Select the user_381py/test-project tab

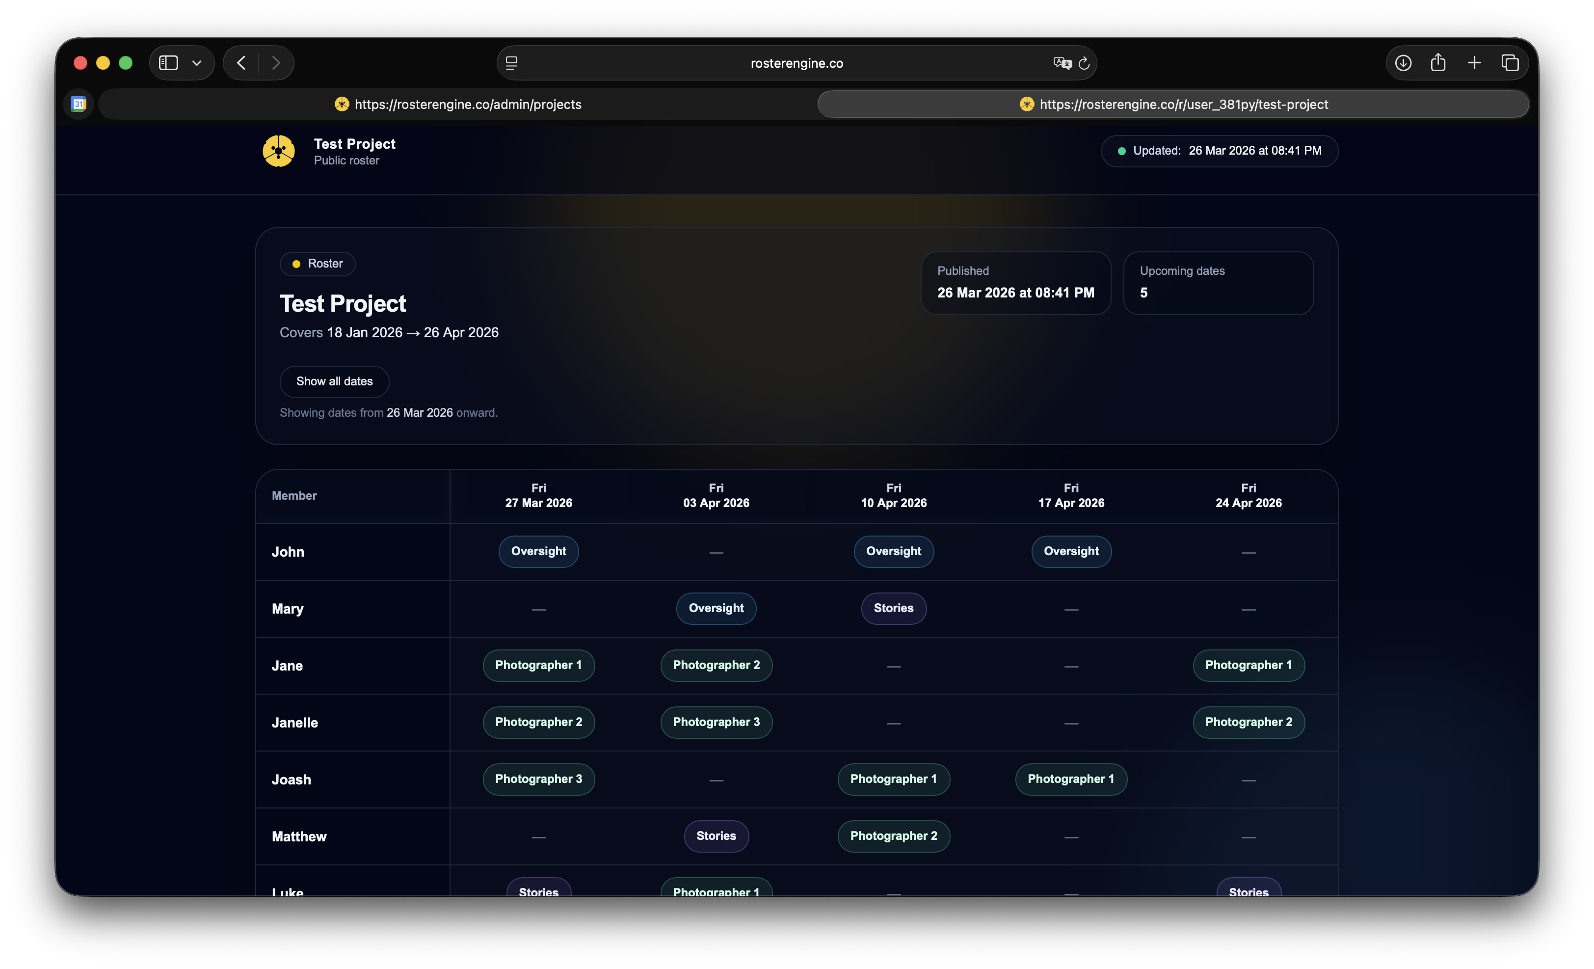click(x=1173, y=104)
